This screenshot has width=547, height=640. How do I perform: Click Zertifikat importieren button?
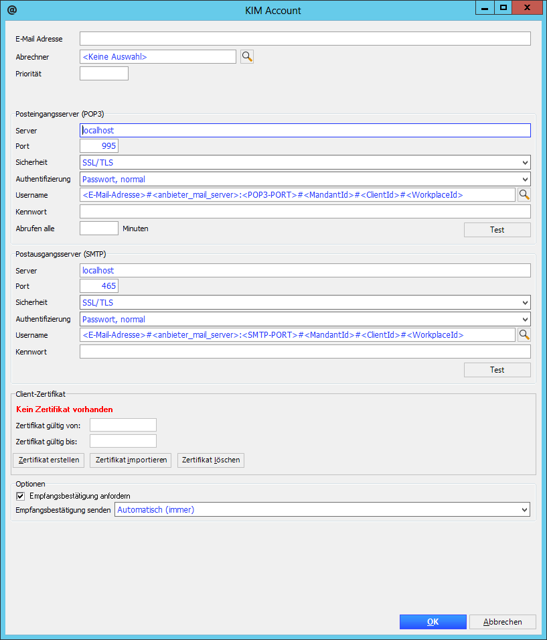coord(131,460)
